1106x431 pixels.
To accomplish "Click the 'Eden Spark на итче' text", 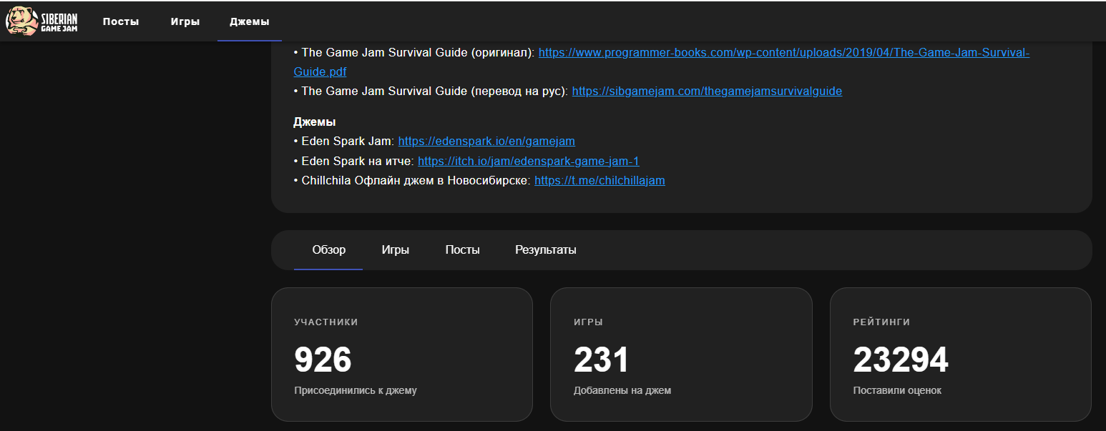I will click(356, 161).
